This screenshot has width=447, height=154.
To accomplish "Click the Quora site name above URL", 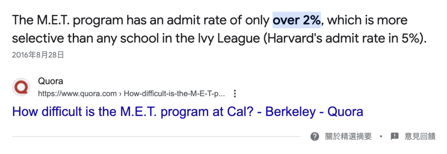I will (50, 82).
